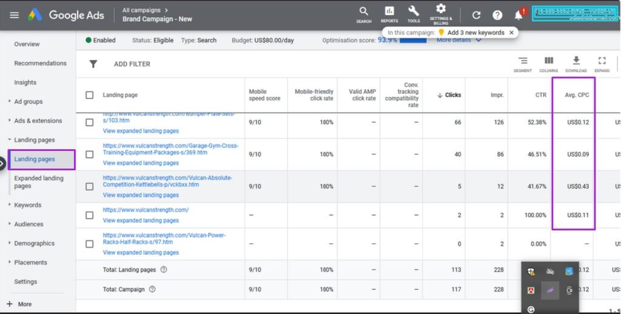Screen dimensions: 621x314
Task: Open the vulcanstrength.com homepage link
Action: coord(146,210)
